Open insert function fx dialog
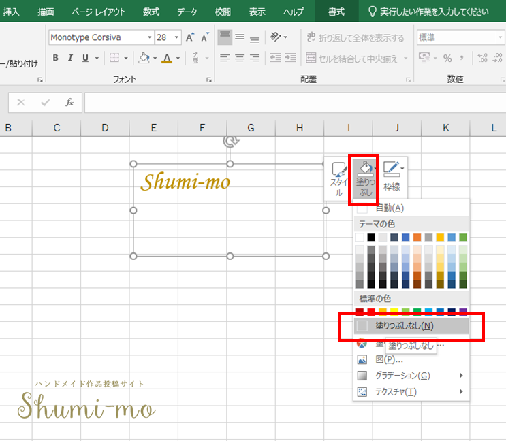The image size is (506, 441). click(69, 103)
